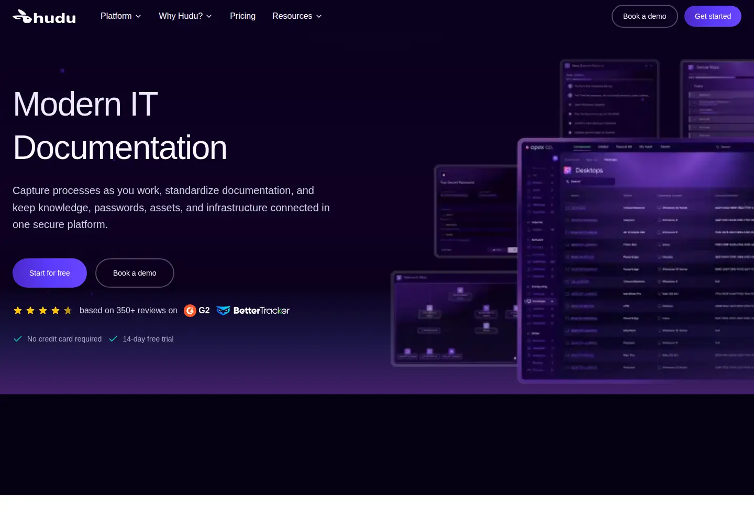Click the checkmark beside No credit card required
This screenshot has height=523, width=754.
click(18, 339)
